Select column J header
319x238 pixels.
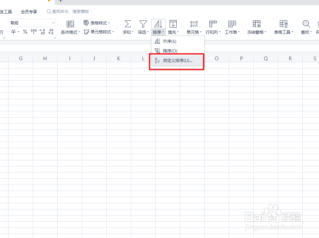tap(94, 59)
